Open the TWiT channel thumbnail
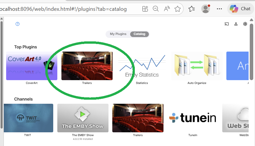The width and height of the screenshot is (255, 146). click(28, 118)
